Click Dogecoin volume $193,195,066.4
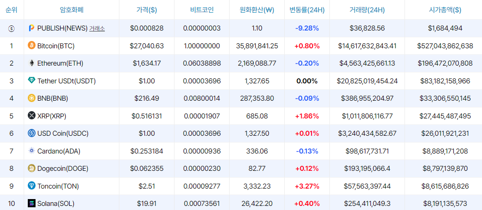This screenshot has height=210, width=482. (367, 169)
